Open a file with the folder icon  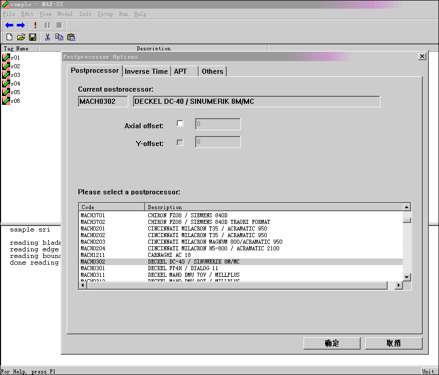(21, 37)
